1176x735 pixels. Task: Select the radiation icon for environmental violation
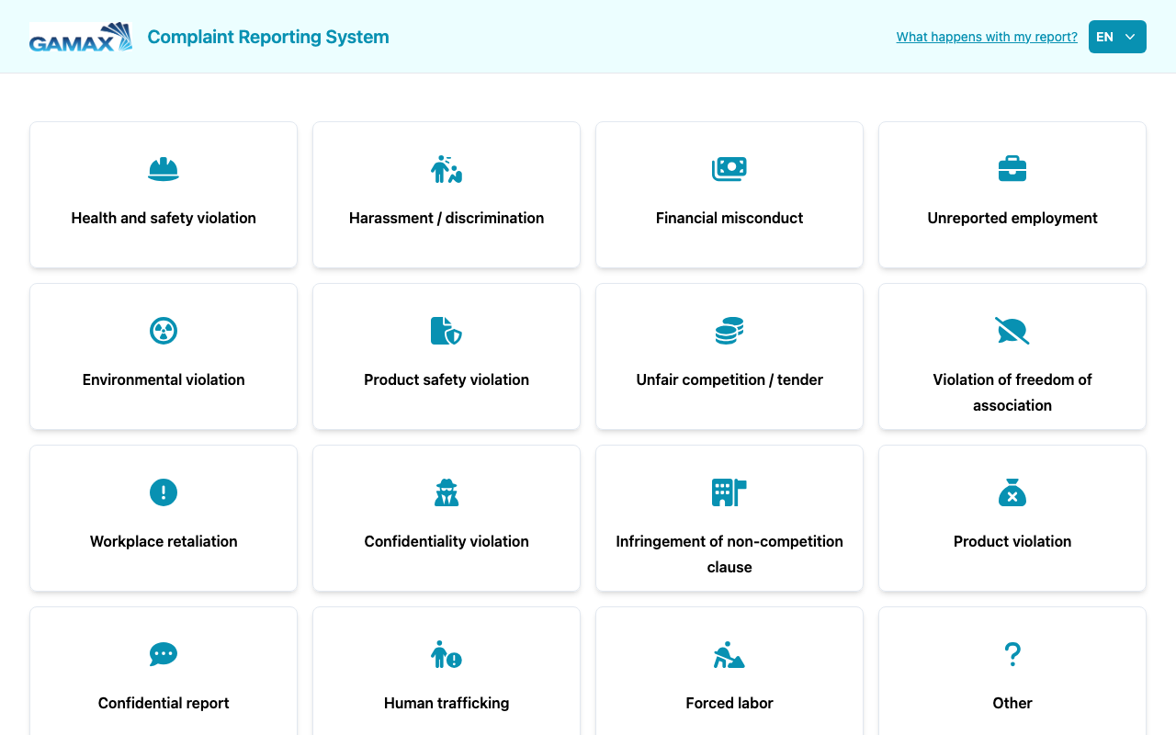pyautogui.click(x=164, y=331)
